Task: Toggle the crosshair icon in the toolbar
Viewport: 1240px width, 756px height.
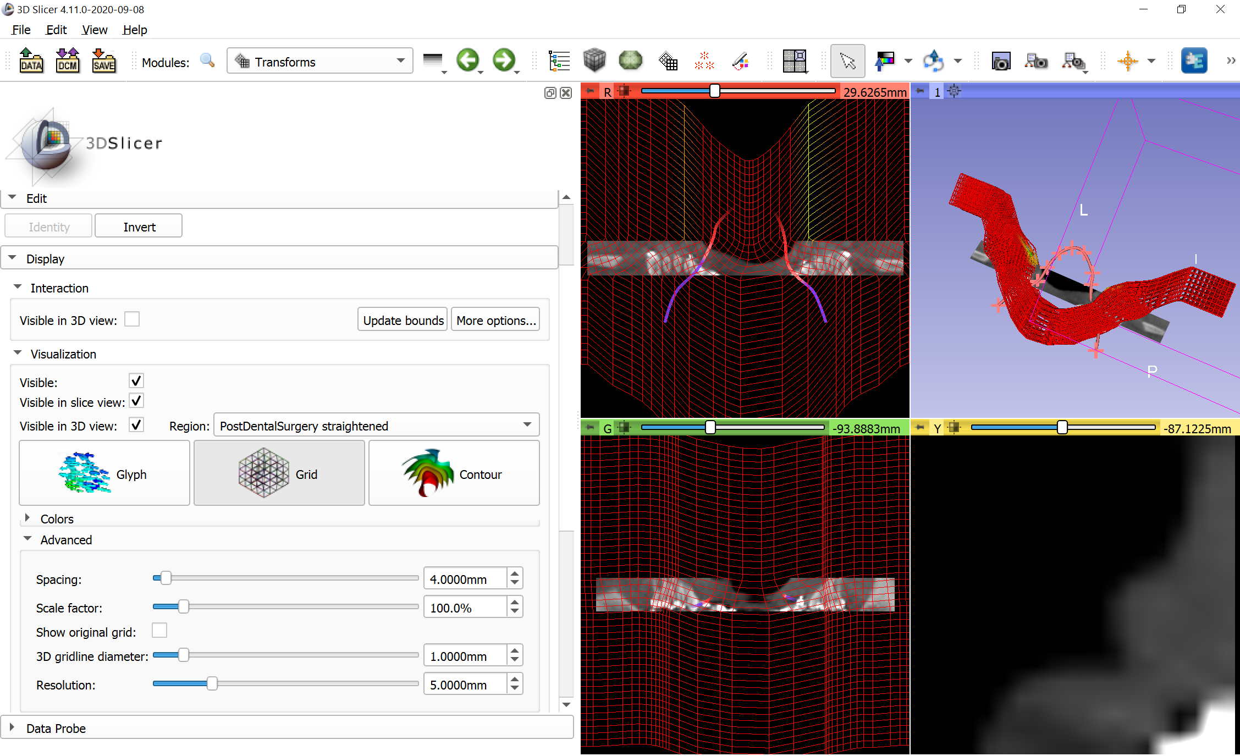Action: [1127, 60]
